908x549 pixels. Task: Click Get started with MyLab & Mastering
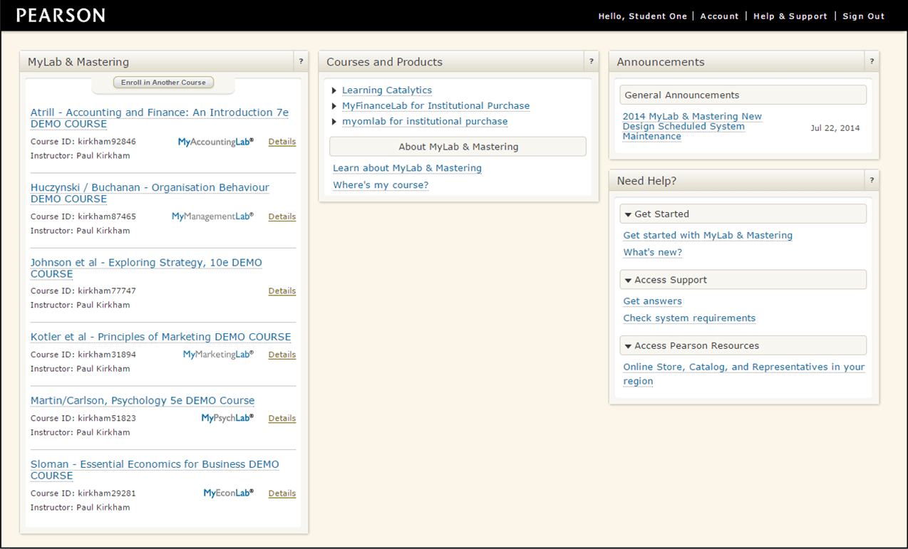point(708,235)
